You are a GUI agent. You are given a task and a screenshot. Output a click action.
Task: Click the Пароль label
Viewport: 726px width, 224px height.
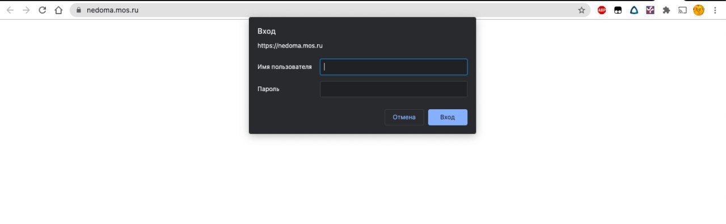click(268, 89)
